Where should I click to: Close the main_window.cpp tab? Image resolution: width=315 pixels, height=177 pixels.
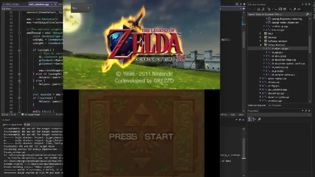55,4
